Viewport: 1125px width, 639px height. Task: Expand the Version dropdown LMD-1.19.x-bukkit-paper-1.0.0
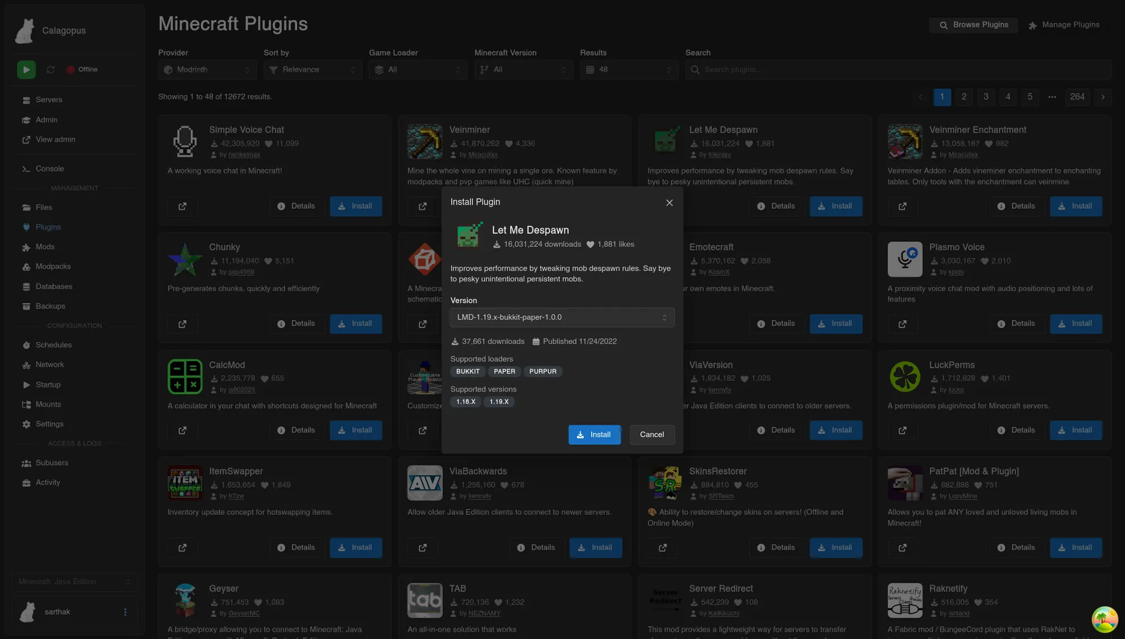[x=562, y=317]
